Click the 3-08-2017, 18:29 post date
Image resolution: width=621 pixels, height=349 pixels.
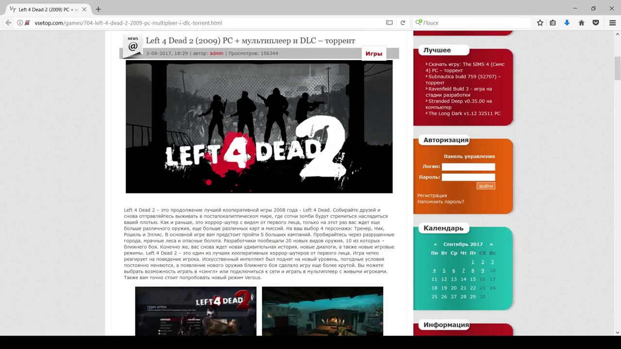[167, 53]
